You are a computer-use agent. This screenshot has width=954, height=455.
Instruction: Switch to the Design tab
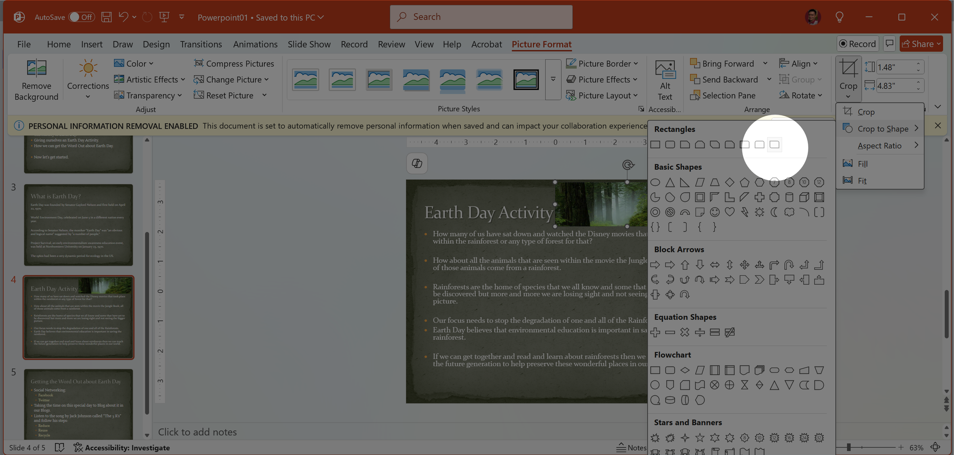(156, 44)
